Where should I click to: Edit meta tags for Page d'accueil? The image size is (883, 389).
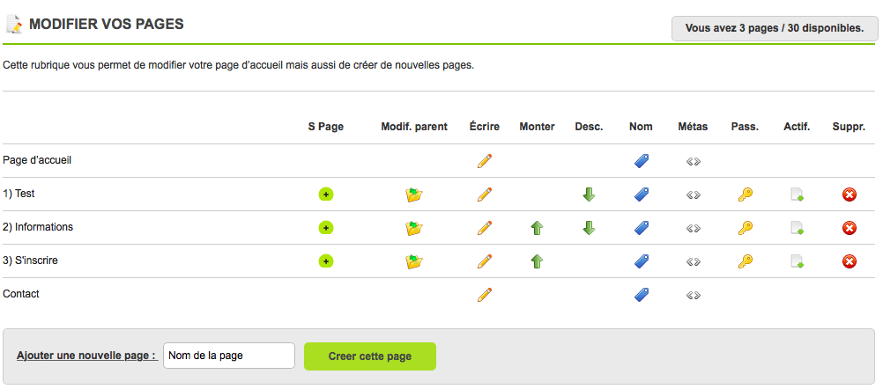694,161
